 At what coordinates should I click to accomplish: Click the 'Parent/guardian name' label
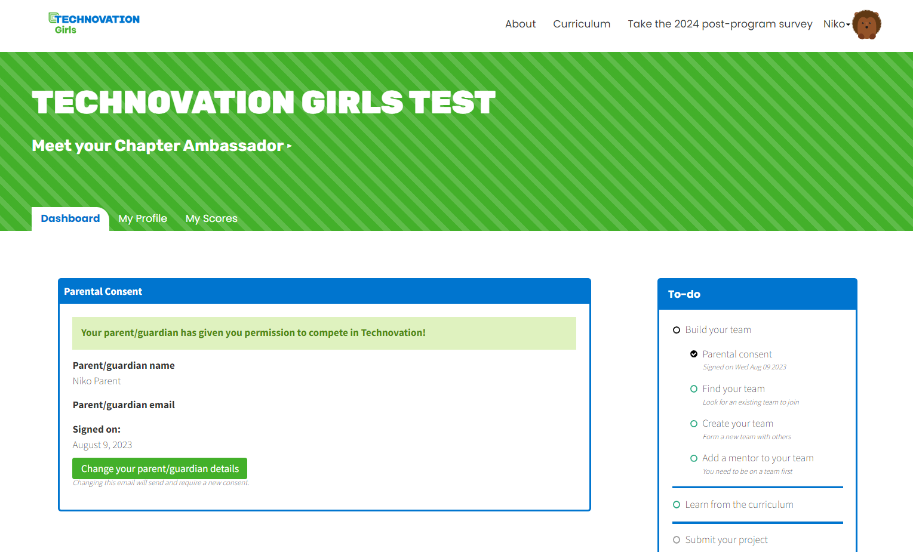[x=124, y=365]
